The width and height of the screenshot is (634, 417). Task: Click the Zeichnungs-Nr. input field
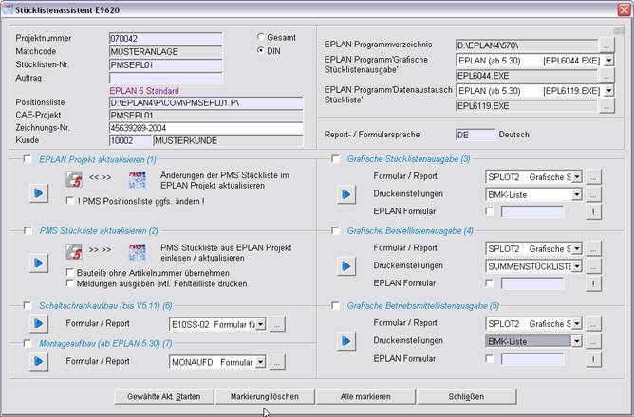(205, 128)
